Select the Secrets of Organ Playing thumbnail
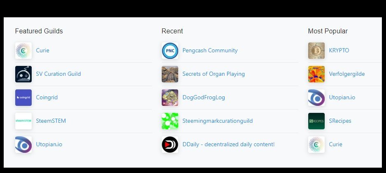This screenshot has width=386, height=173. pyautogui.click(x=170, y=74)
